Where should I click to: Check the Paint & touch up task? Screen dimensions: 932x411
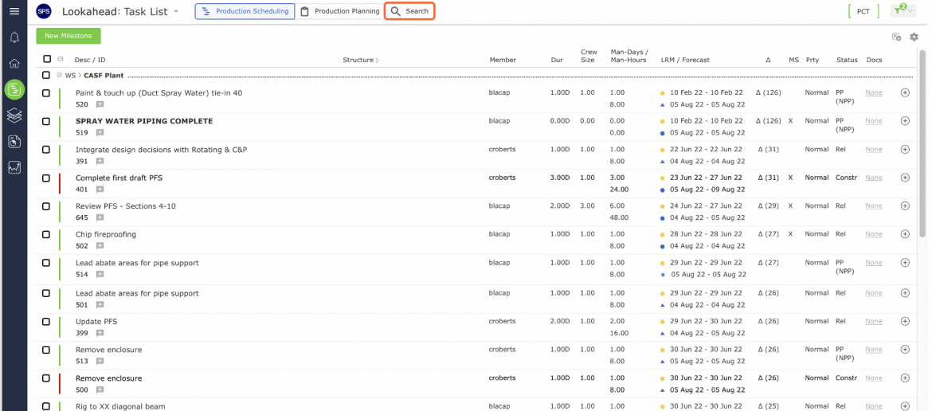[45, 92]
